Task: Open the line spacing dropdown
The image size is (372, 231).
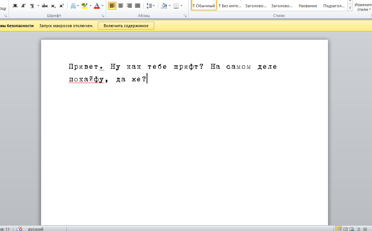Action: [151, 6]
